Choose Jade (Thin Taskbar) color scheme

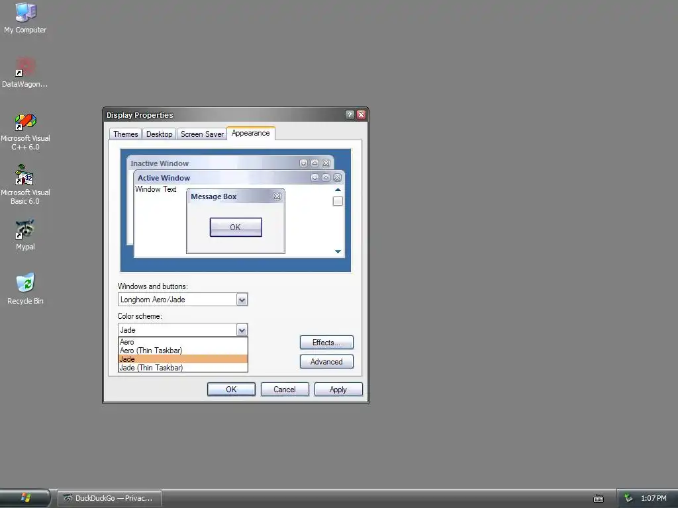click(x=183, y=368)
